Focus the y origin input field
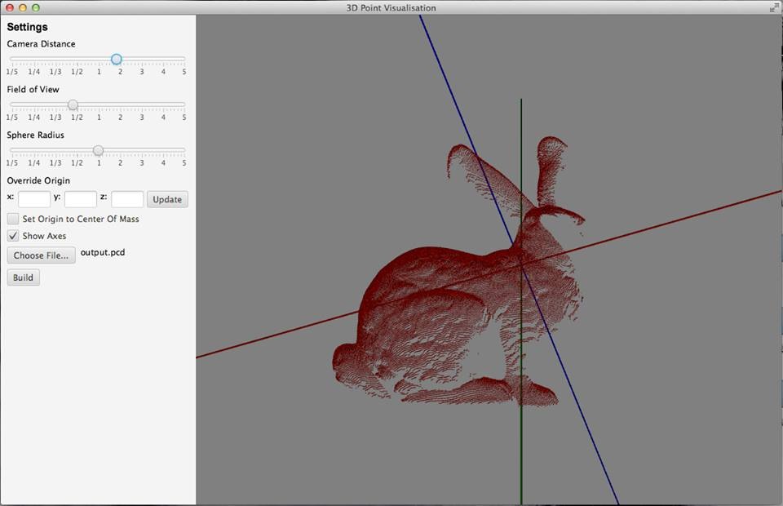The height and width of the screenshot is (506, 783). (x=81, y=199)
